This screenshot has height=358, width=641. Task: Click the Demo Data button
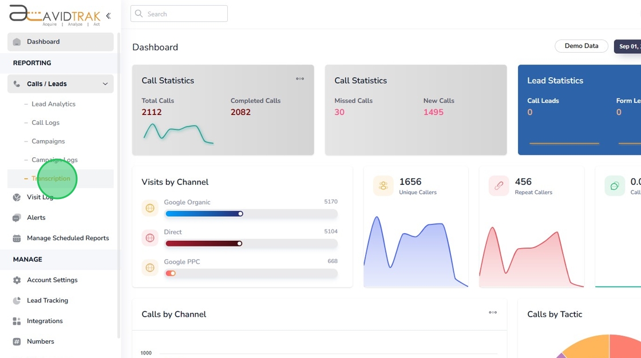[x=581, y=46]
